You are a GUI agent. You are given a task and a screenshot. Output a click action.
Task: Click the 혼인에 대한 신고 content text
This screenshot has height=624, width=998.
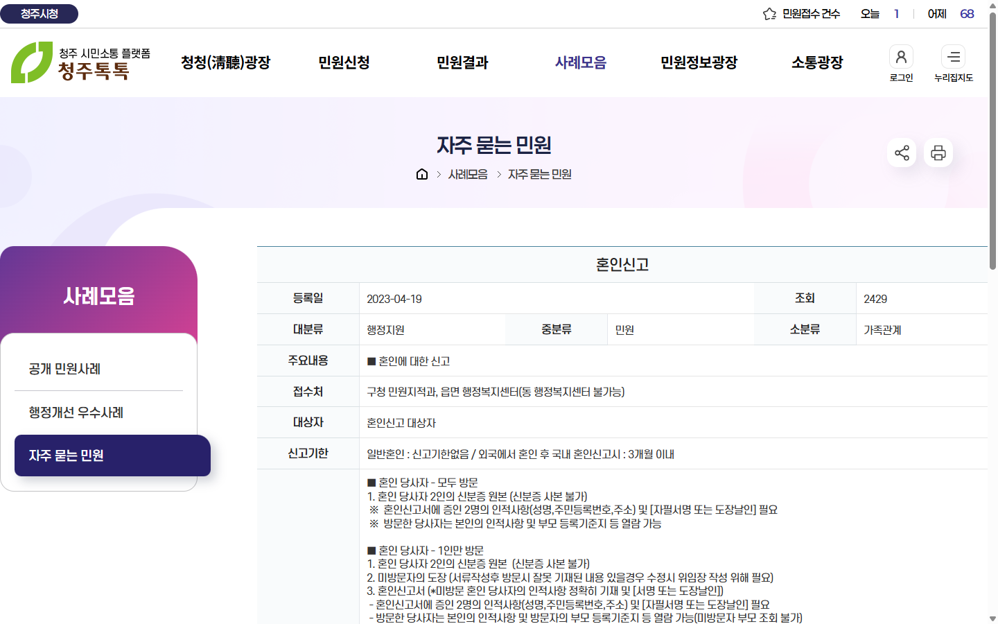point(409,361)
